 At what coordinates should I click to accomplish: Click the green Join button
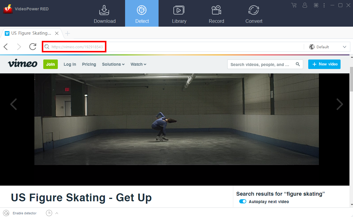(x=50, y=64)
